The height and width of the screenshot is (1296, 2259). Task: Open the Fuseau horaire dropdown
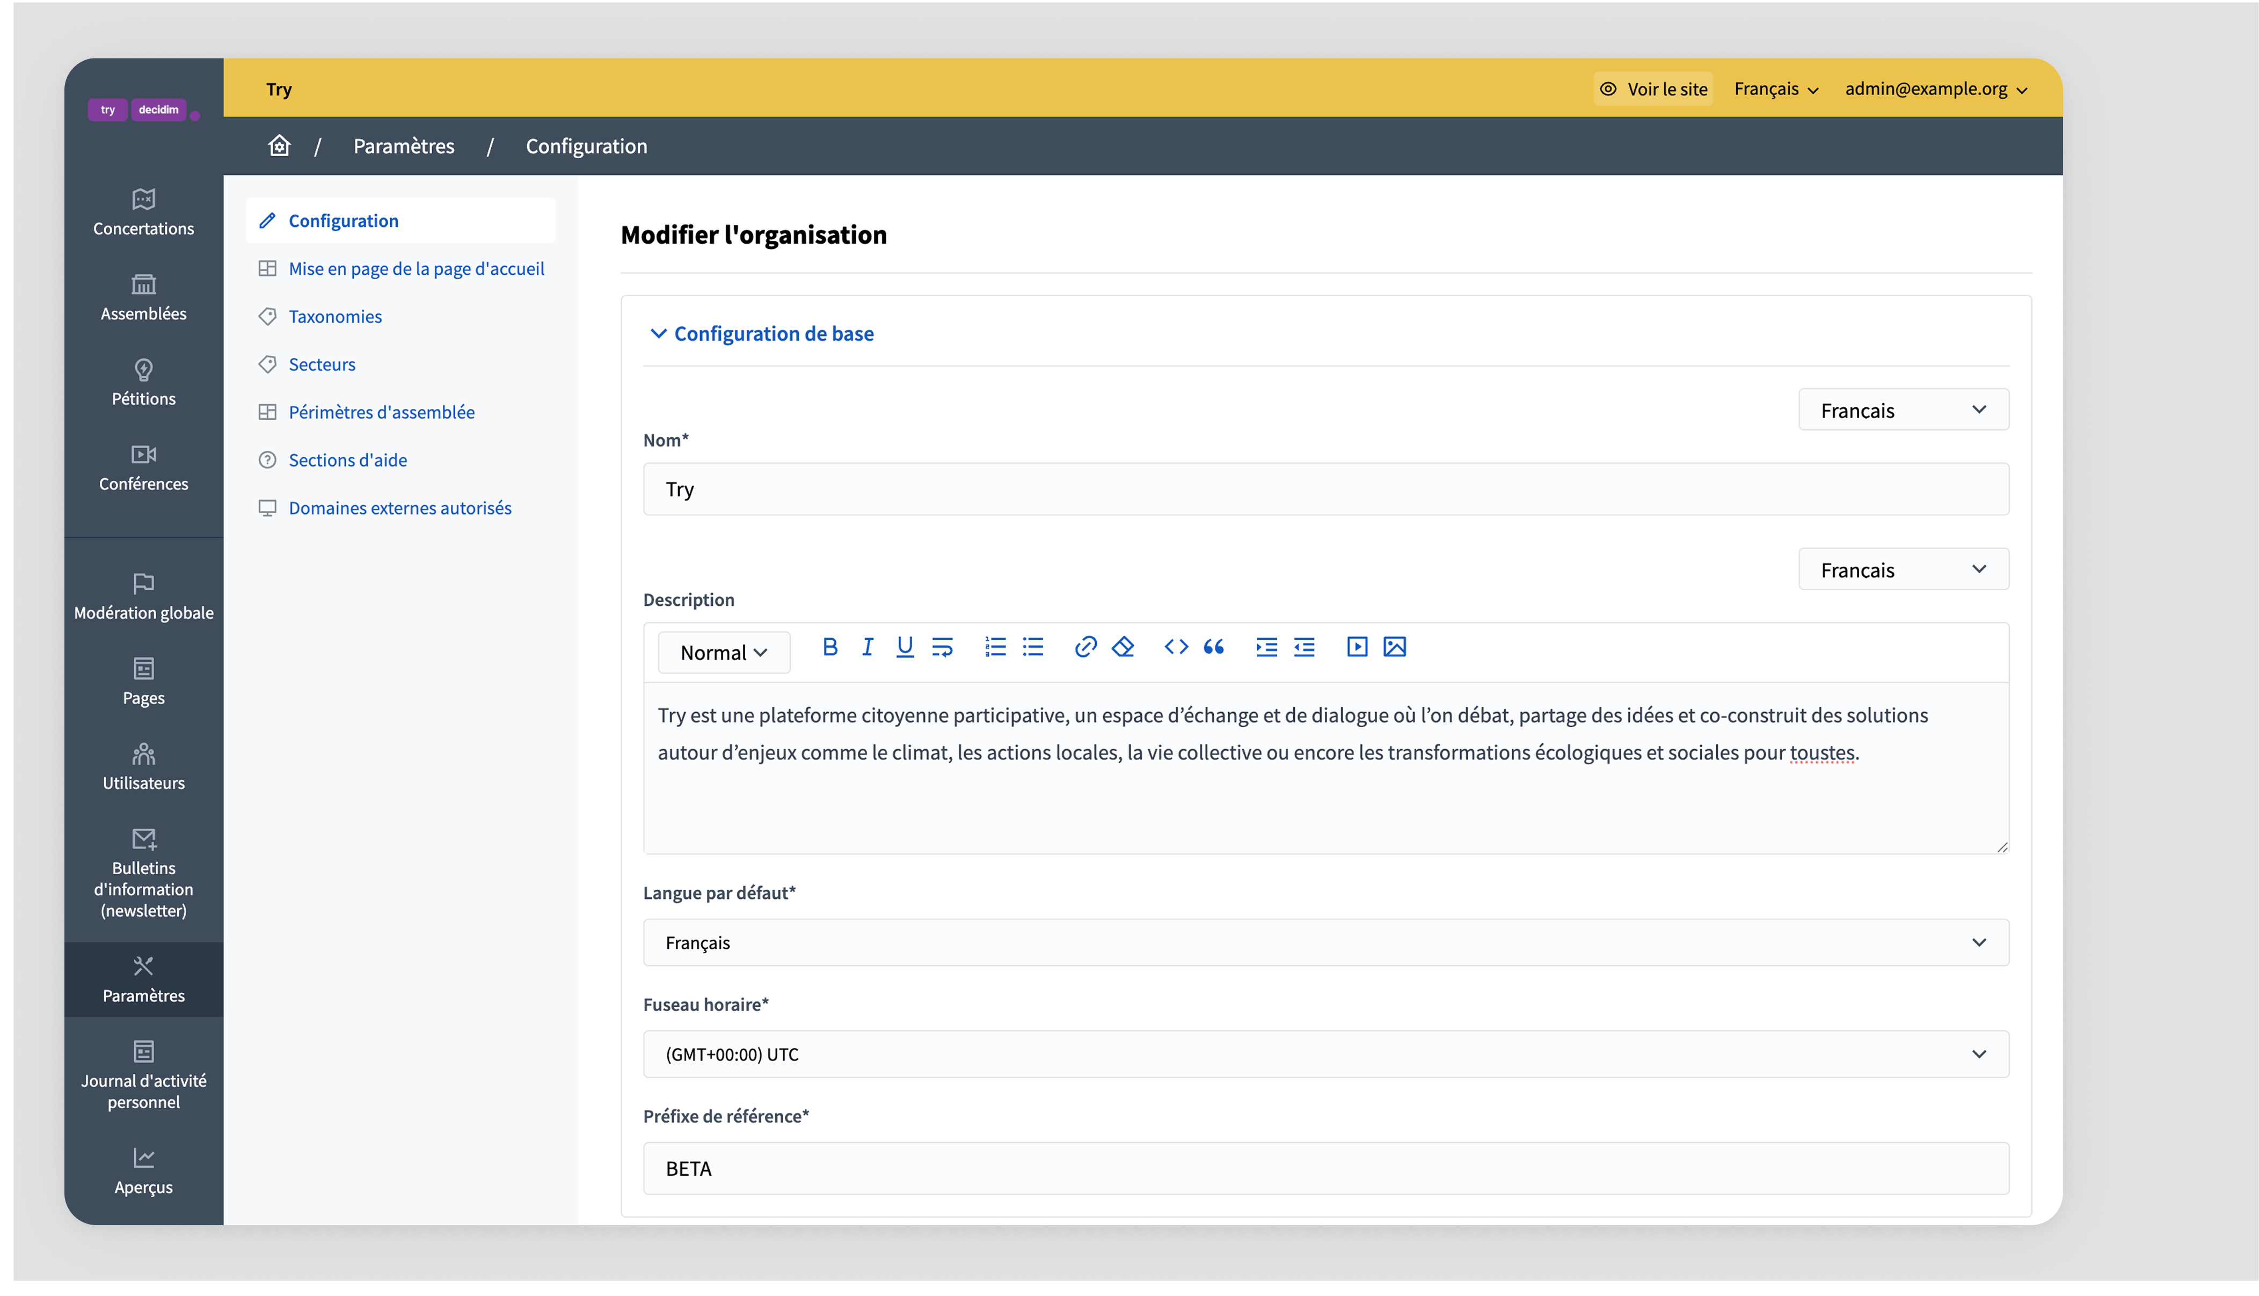1326,1054
